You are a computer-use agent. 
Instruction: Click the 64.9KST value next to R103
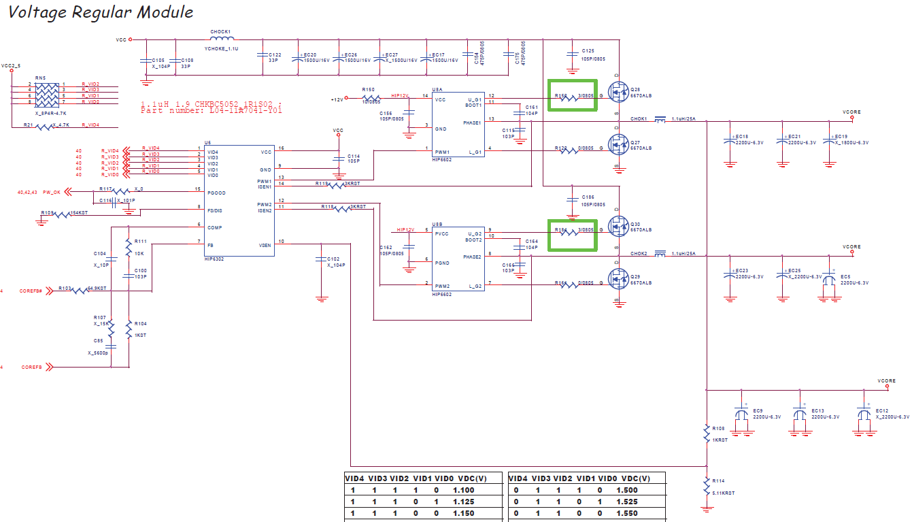pyautogui.click(x=96, y=289)
